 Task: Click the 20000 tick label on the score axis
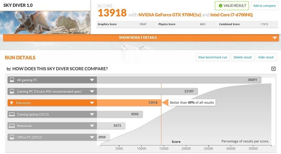point(186,149)
